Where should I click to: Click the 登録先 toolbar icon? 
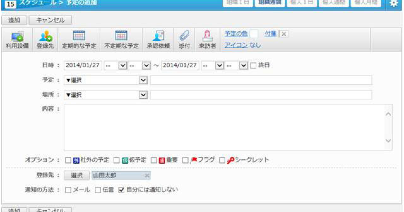[45, 40]
